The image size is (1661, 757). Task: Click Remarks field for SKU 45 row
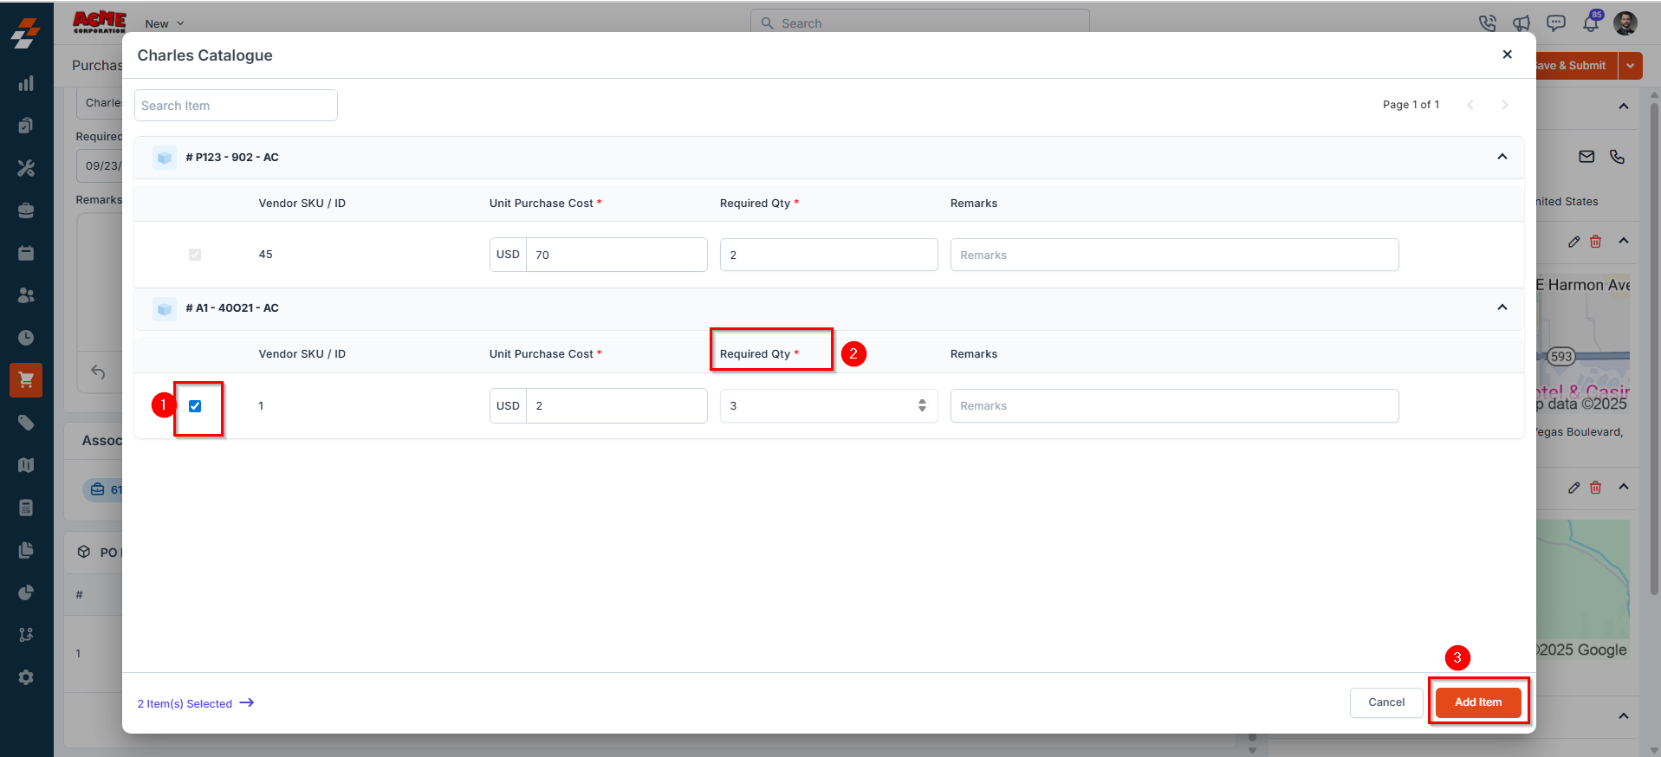[1174, 255]
